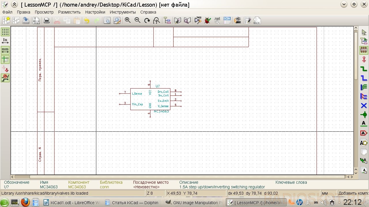
Task: Select the wire-to-bus entry tool
Action: point(364,87)
